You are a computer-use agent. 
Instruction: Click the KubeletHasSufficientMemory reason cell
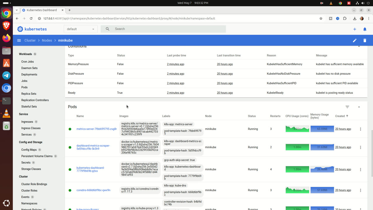(x=284, y=64)
